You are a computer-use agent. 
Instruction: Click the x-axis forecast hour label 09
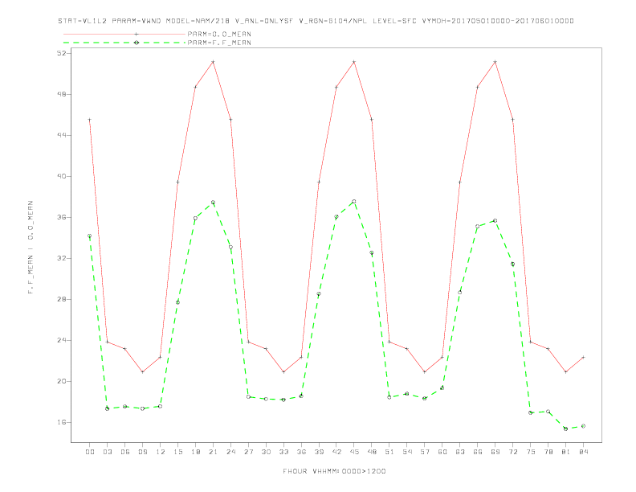pos(142,452)
